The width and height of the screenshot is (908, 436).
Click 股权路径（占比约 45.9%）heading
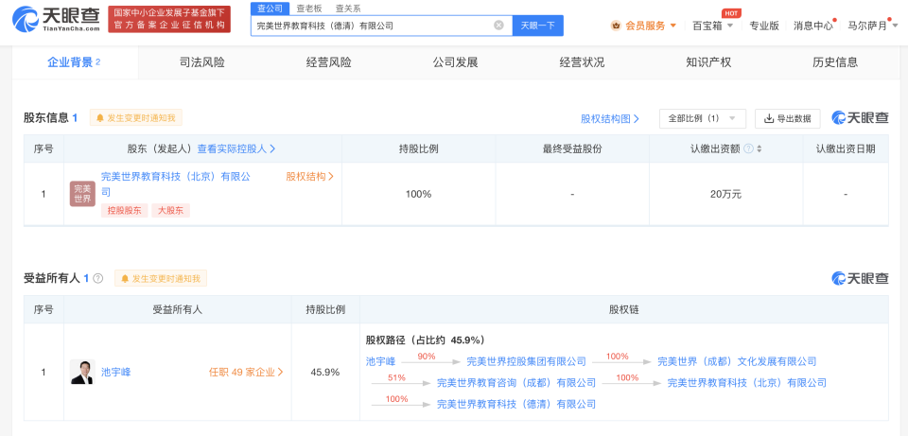tap(426, 340)
